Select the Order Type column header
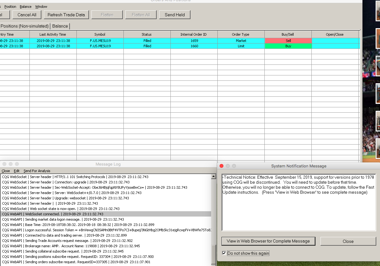This screenshot has height=266, width=380. pos(241,34)
